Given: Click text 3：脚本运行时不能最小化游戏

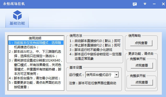Looking at the screenshot, I should click(x=91, y=50).
